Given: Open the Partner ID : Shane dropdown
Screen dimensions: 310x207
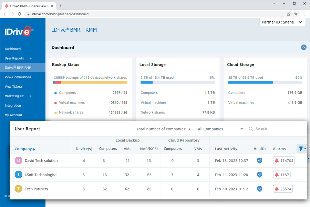Looking at the screenshot, I should [282, 22].
